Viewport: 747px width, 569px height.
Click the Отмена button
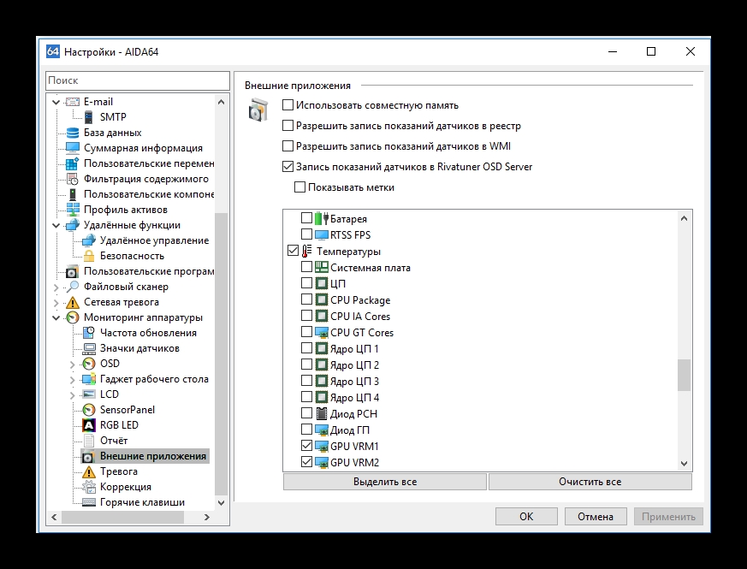[596, 517]
